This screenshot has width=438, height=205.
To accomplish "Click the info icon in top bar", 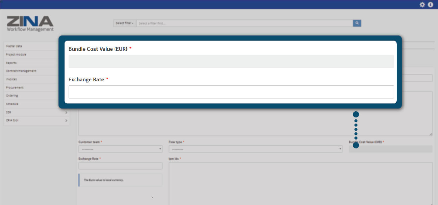I will (x=431, y=4).
